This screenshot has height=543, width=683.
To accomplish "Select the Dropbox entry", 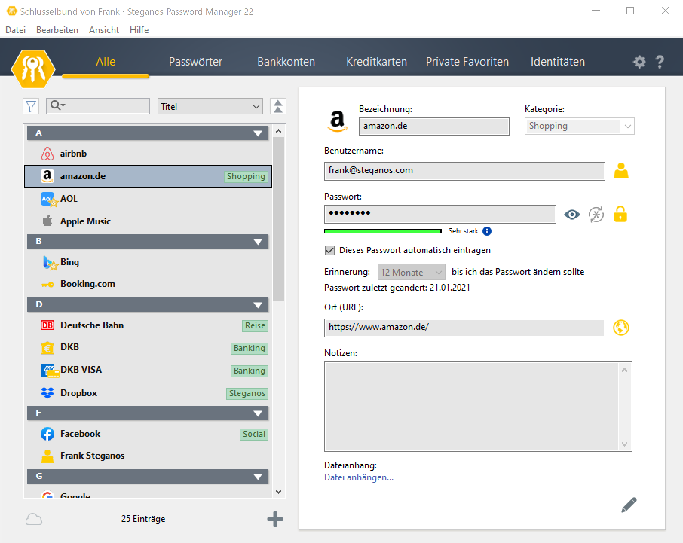I will click(x=148, y=393).
